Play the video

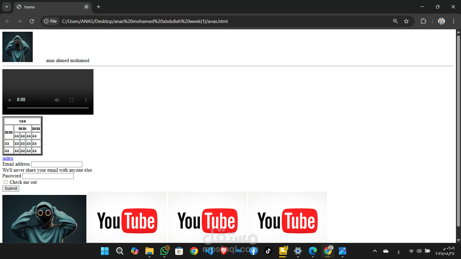[10, 100]
